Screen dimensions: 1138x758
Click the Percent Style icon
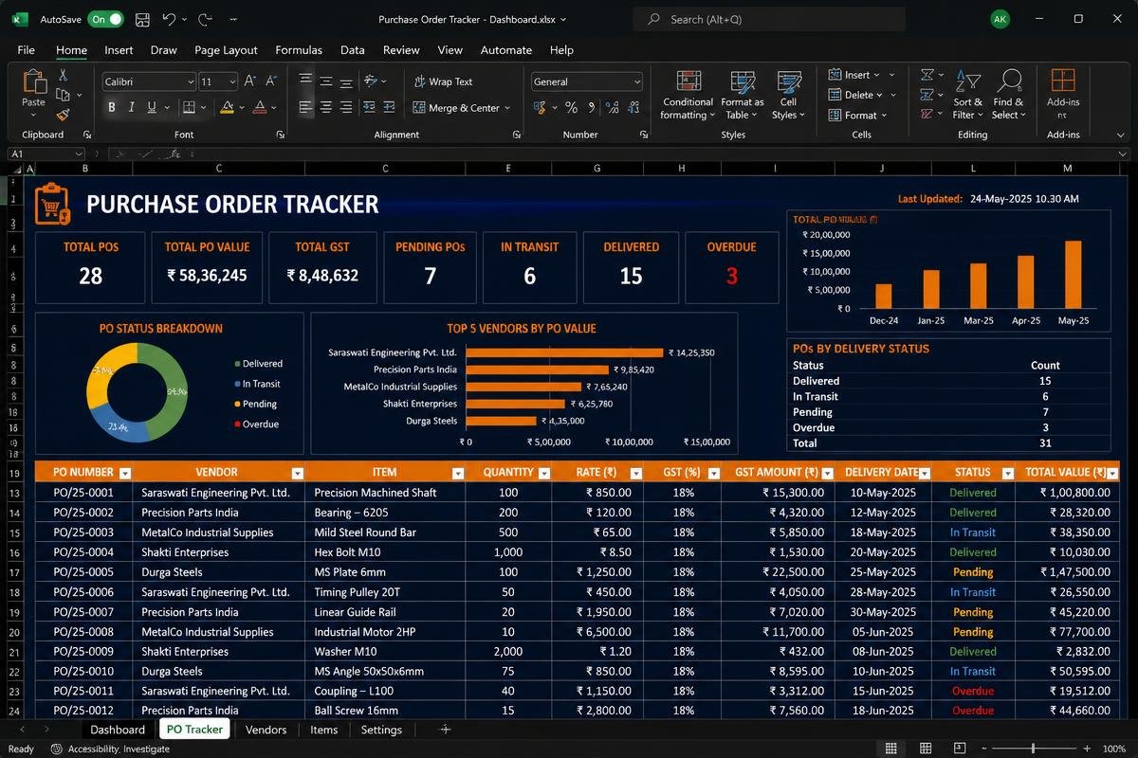point(571,108)
